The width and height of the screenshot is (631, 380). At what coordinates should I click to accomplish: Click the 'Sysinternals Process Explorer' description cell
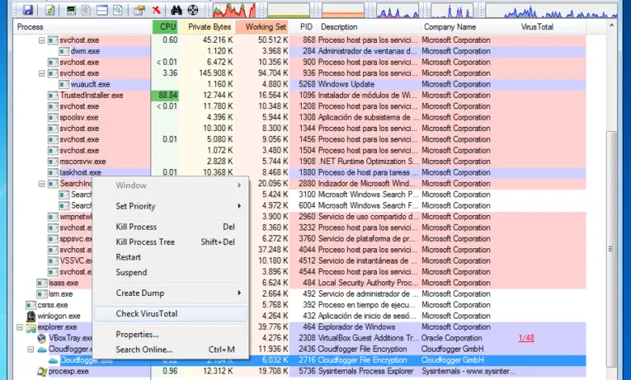366,371
